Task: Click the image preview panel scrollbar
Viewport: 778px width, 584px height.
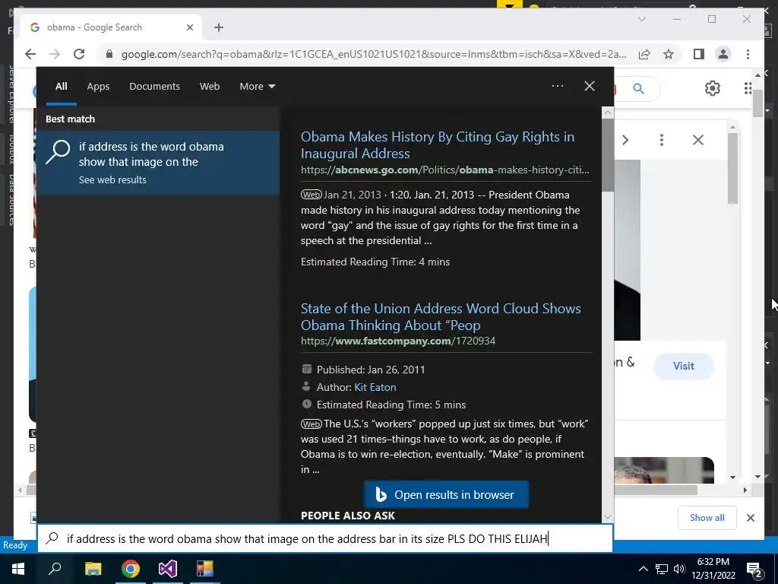Action: click(732, 169)
